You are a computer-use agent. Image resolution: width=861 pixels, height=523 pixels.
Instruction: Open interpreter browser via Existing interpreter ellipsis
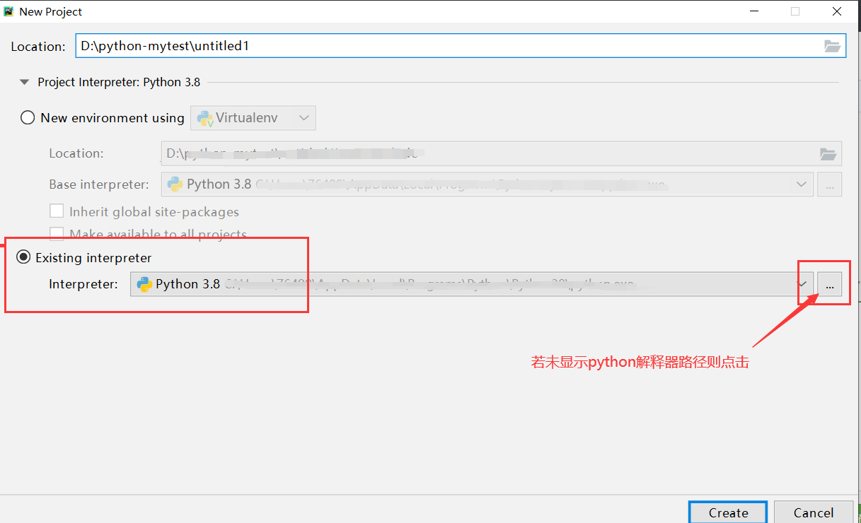coord(829,284)
